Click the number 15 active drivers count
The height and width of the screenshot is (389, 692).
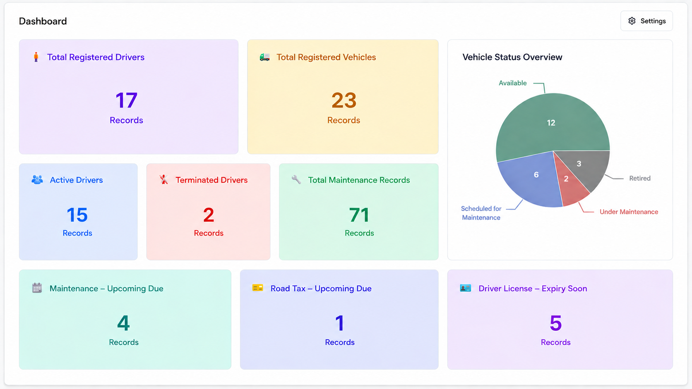77,215
